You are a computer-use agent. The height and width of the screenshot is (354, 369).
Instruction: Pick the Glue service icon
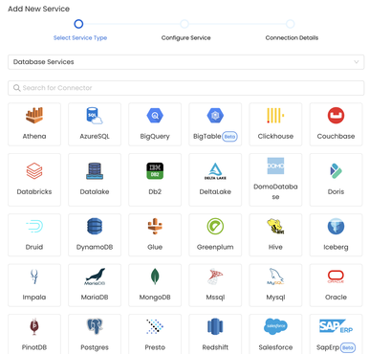click(x=155, y=226)
